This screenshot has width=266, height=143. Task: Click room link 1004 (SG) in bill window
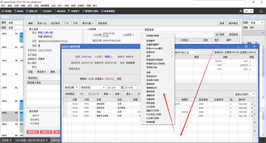click(x=86, y=57)
